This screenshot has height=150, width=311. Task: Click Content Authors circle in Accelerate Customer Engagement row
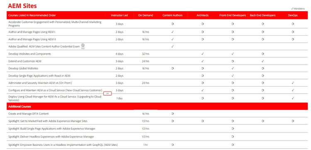[x=173, y=24]
